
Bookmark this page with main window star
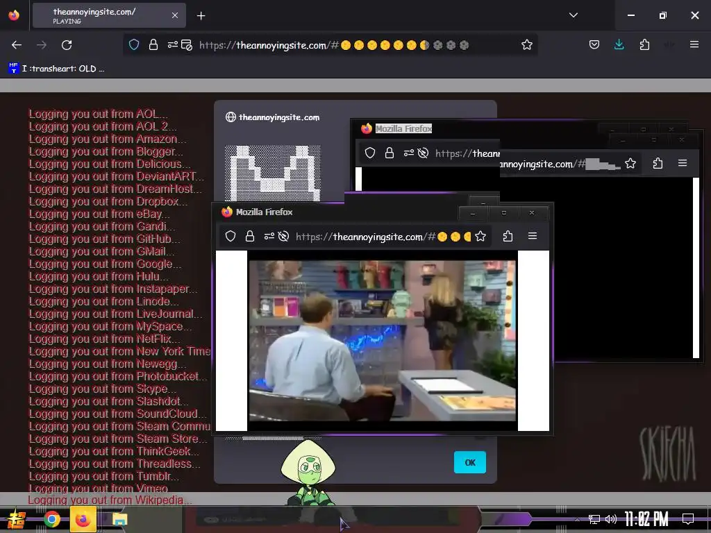pyautogui.click(x=526, y=44)
